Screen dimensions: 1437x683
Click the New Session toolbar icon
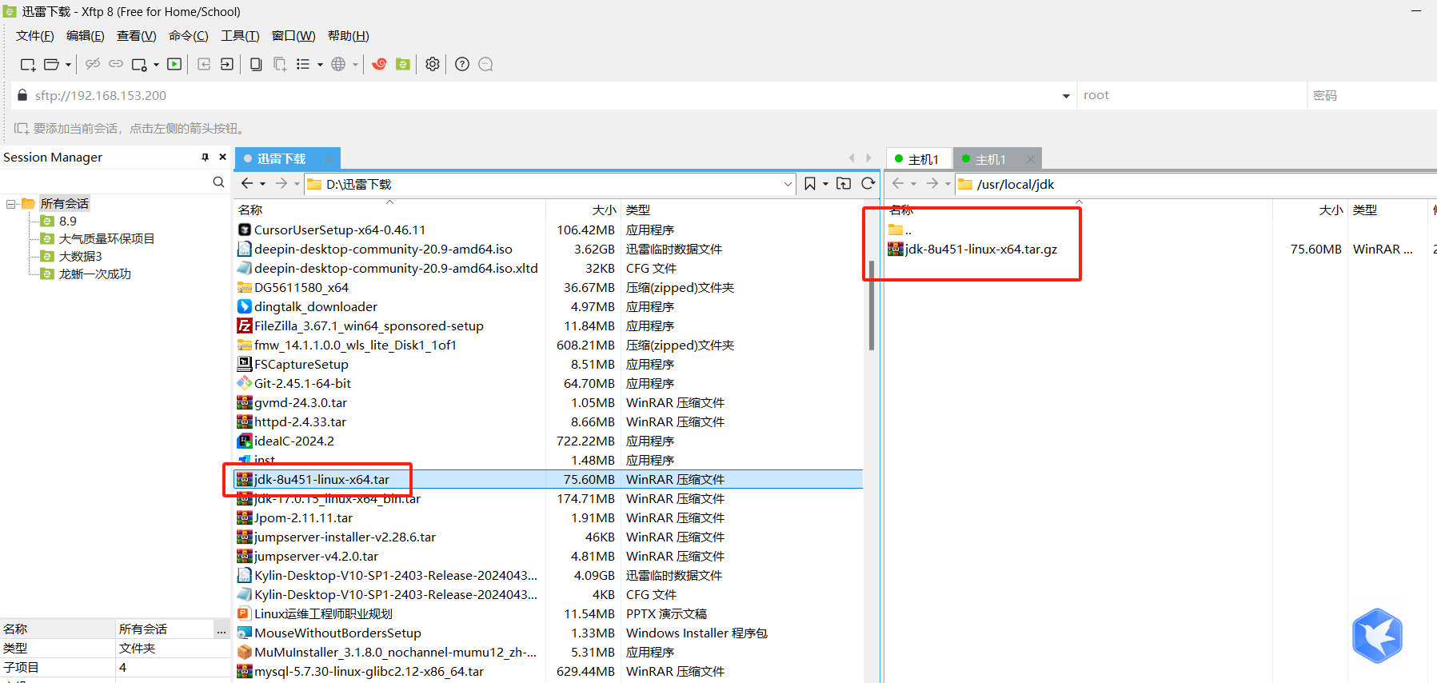(27, 64)
